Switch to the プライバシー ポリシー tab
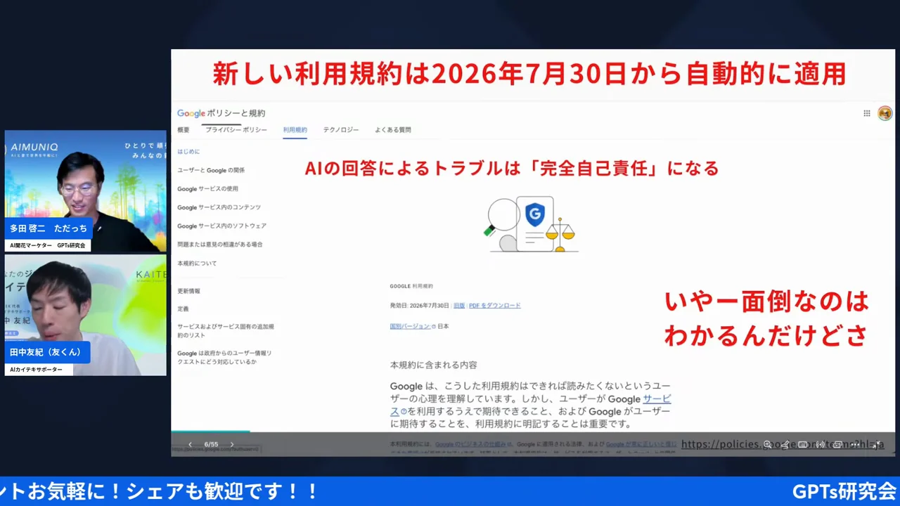Image resolution: width=900 pixels, height=506 pixels. tap(236, 130)
